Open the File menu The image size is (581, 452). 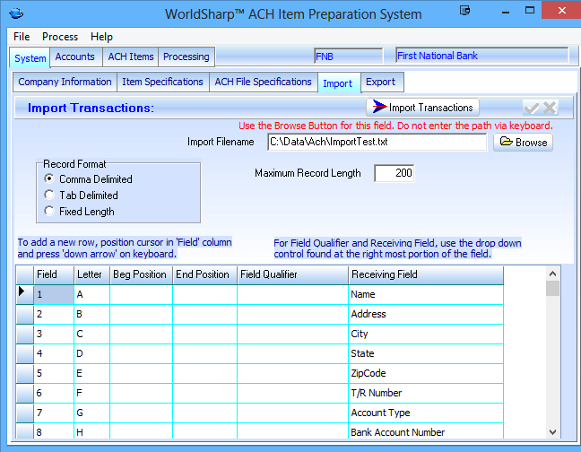point(22,37)
